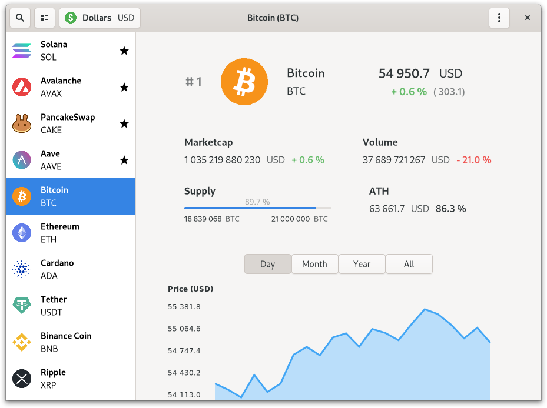Click the Bitcoin logo in sidebar
547x408 pixels.
(22, 196)
